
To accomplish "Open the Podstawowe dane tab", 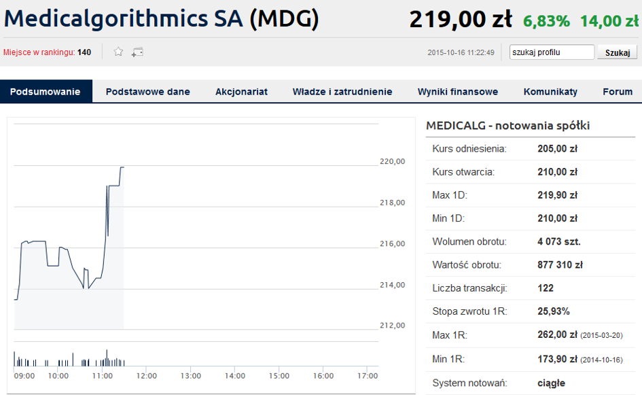I will click(148, 91).
